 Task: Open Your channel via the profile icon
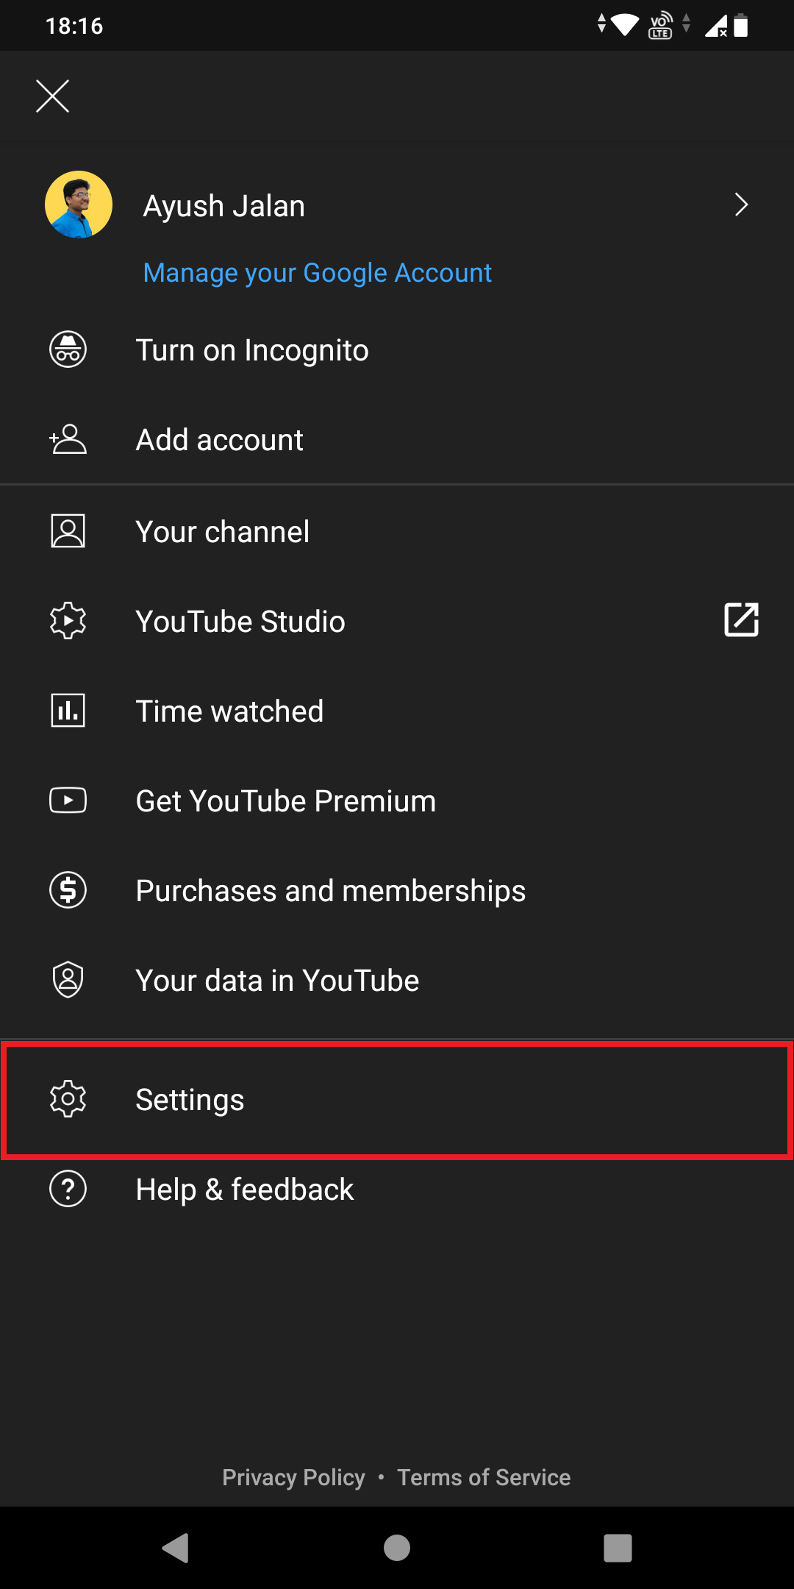point(68,531)
